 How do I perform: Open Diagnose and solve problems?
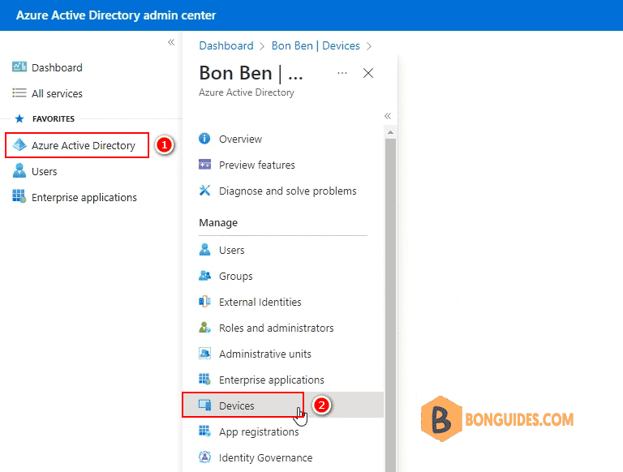(288, 191)
